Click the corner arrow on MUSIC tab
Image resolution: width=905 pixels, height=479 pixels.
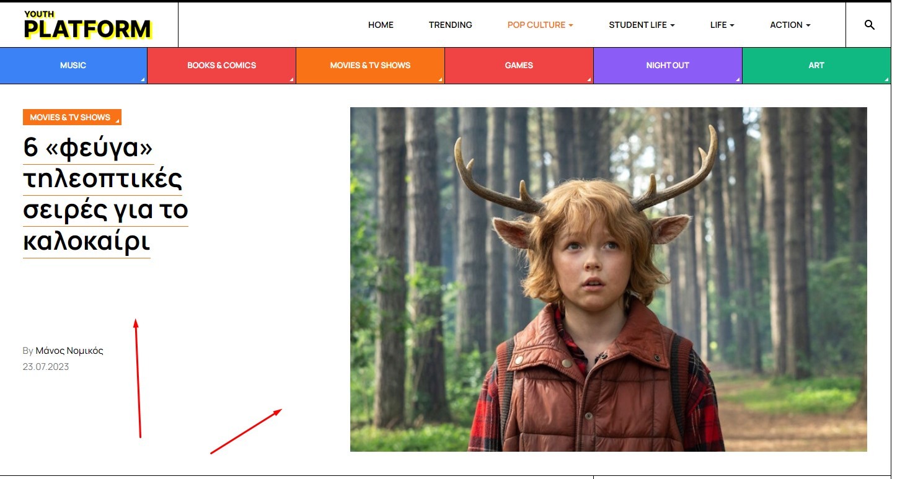(x=143, y=79)
